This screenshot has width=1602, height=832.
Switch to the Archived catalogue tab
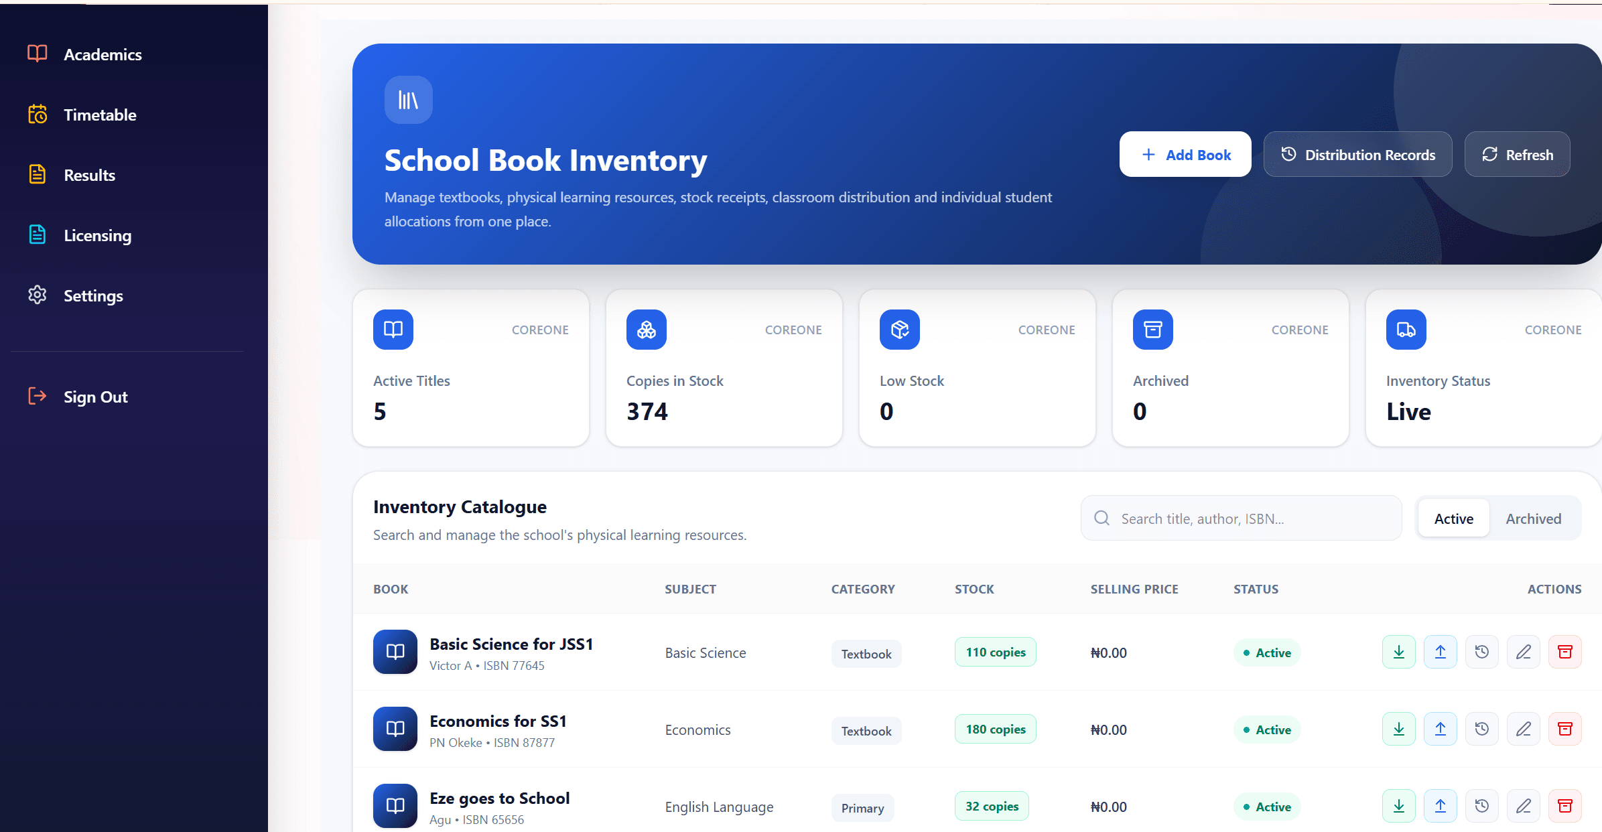(1534, 518)
